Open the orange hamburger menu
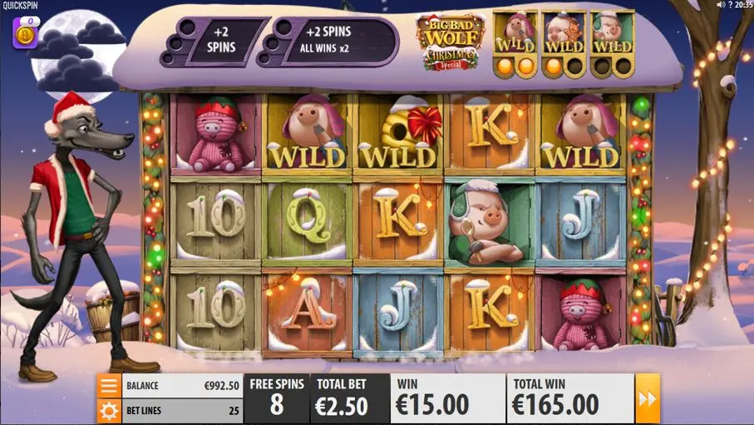Image resolution: width=754 pixels, height=425 pixels. click(x=109, y=386)
